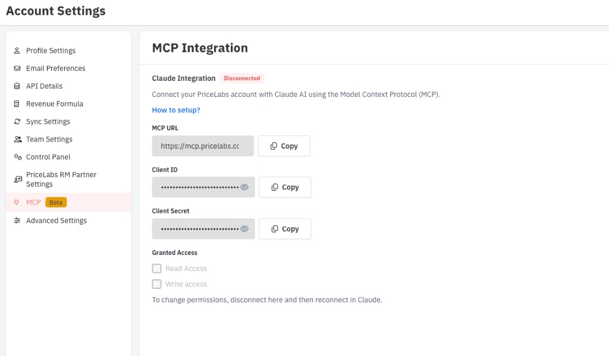
Task: Click the Granted Access label
Action: point(174,253)
